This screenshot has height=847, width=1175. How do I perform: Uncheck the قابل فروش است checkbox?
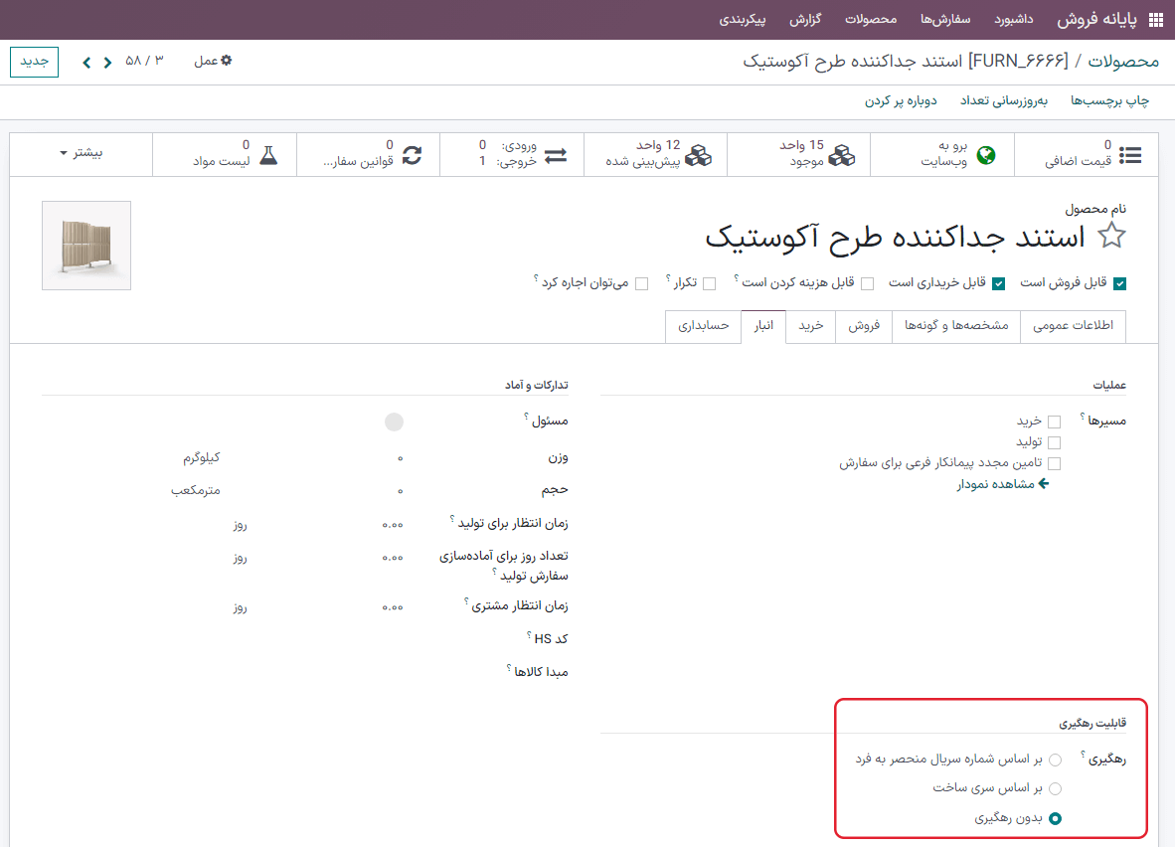pos(1120,282)
